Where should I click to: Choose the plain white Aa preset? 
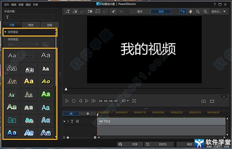coord(12,56)
